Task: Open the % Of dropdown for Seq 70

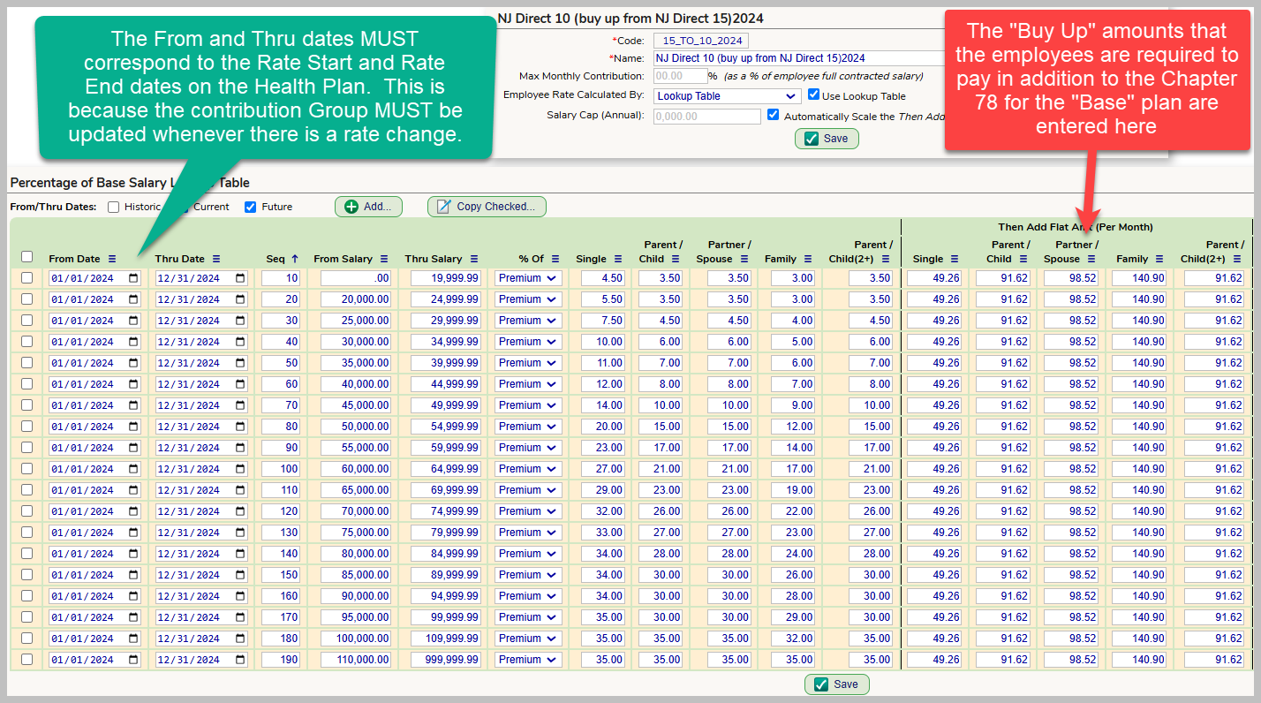Action: 528,405
